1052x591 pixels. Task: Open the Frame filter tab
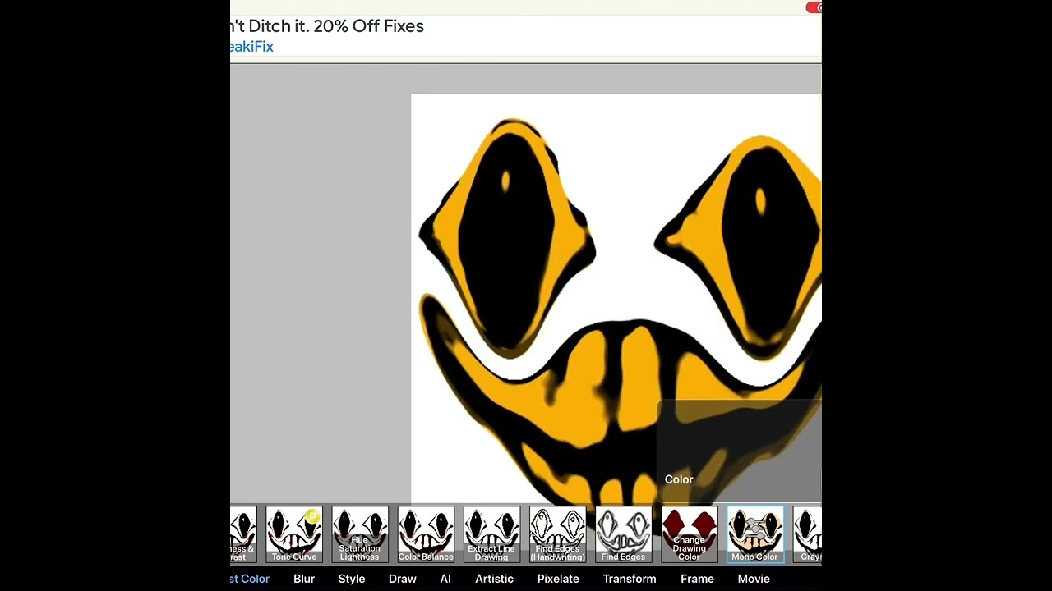click(697, 579)
